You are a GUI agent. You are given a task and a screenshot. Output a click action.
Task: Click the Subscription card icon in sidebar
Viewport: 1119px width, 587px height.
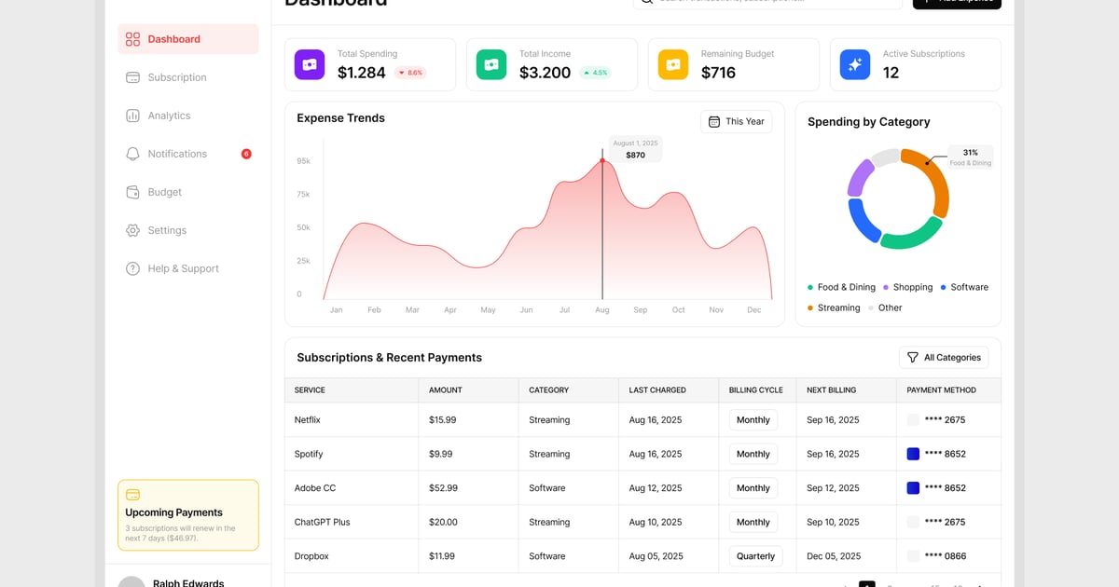coord(132,77)
